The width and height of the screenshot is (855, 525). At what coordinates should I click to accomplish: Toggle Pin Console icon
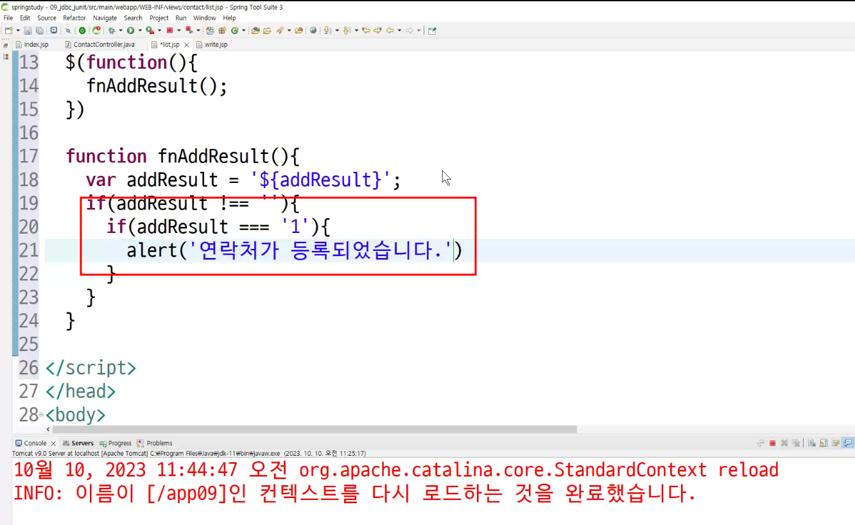(848, 443)
